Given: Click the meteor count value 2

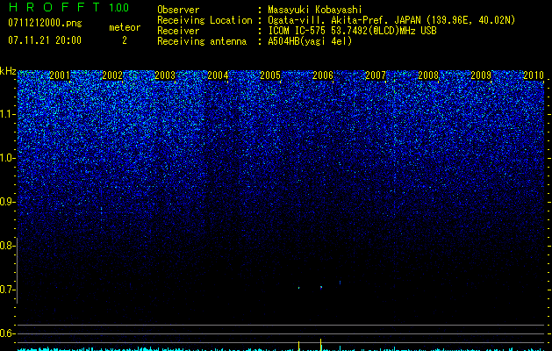Looking at the screenshot, I should click(125, 40).
